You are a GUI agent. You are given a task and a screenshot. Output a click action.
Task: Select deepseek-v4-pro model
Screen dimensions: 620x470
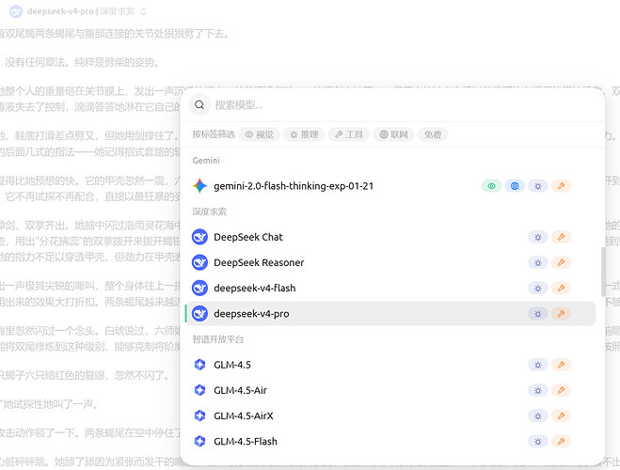[x=390, y=314]
